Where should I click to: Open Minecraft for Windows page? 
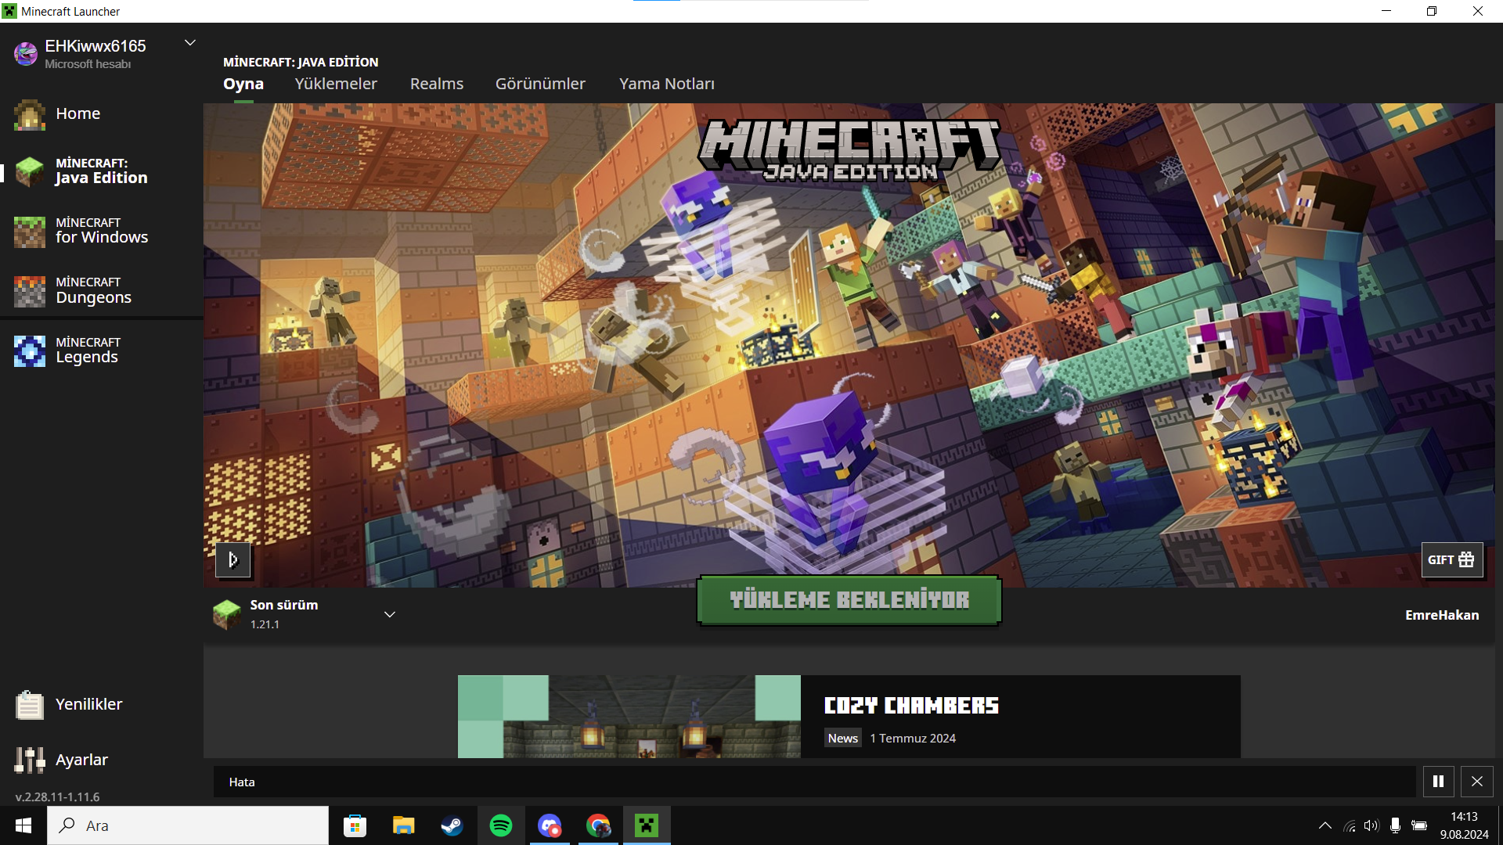coord(101,231)
